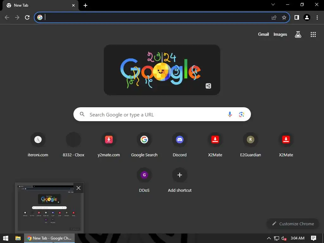The image size is (324, 243).
Task: Focus the Search Google or type a URL box
Action: pos(162,114)
